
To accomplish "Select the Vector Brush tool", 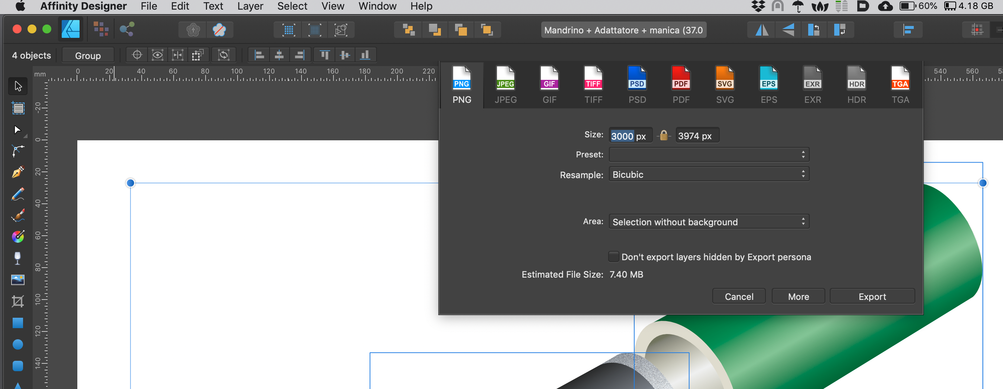I will (18, 215).
